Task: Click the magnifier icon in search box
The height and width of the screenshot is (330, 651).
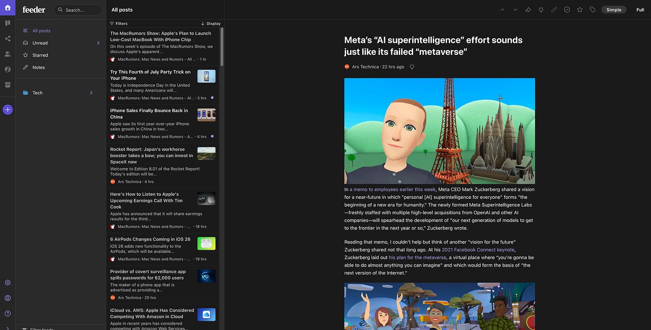Action: pos(61,10)
